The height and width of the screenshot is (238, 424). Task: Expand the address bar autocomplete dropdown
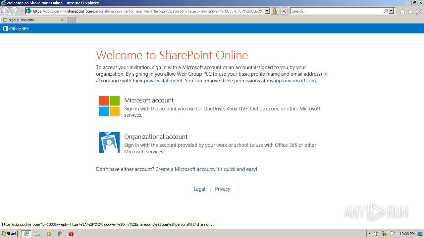point(267,11)
